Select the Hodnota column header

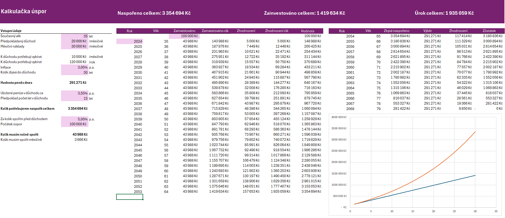tap(308, 31)
